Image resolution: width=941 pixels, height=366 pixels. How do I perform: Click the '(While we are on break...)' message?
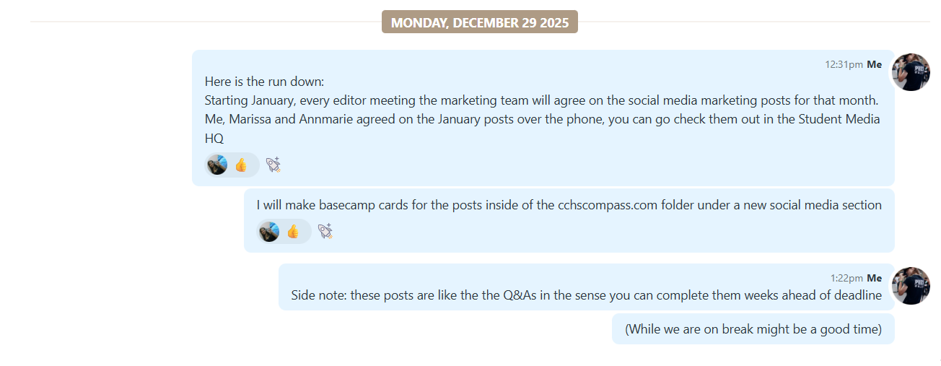(x=753, y=329)
